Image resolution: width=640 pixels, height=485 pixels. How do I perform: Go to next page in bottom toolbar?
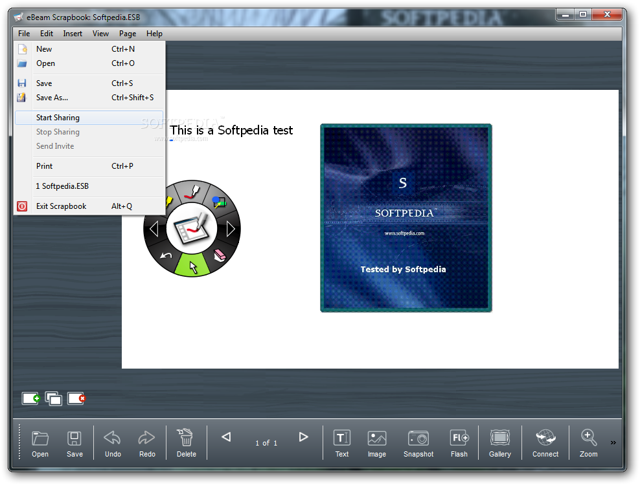303,437
